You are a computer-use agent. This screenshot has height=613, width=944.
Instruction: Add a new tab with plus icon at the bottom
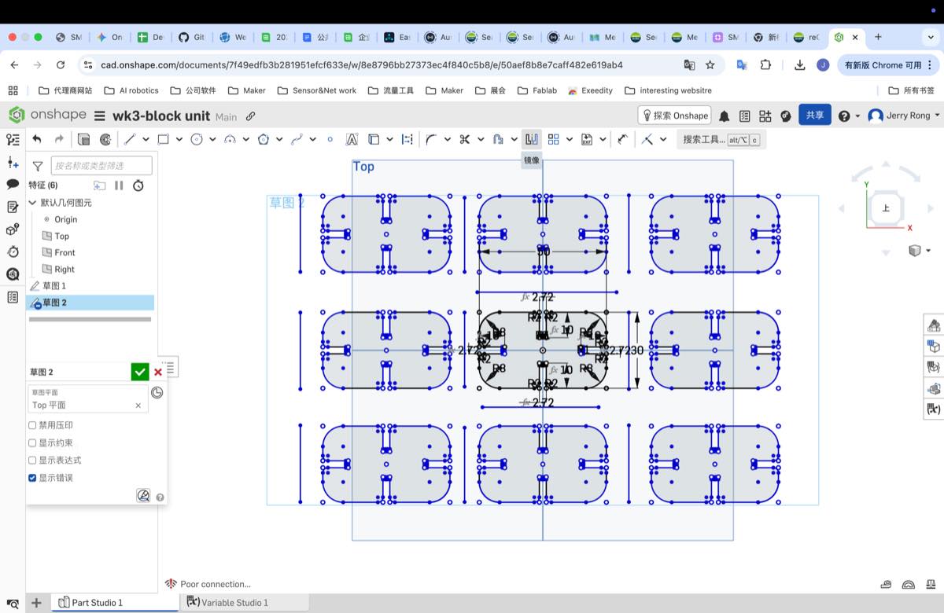coord(36,603)
